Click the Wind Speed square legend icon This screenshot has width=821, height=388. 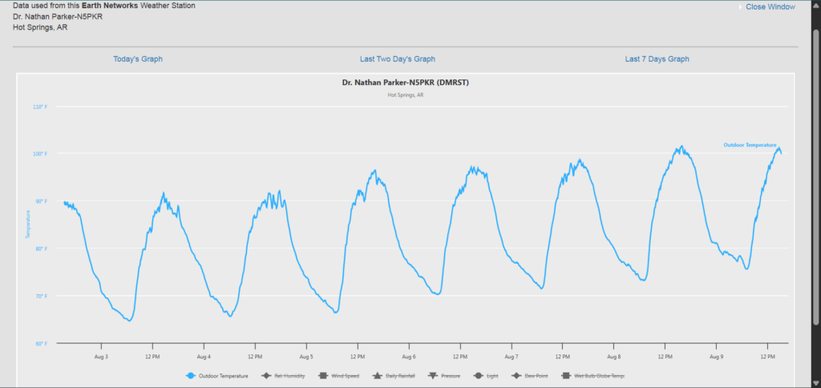coord(320,375)
